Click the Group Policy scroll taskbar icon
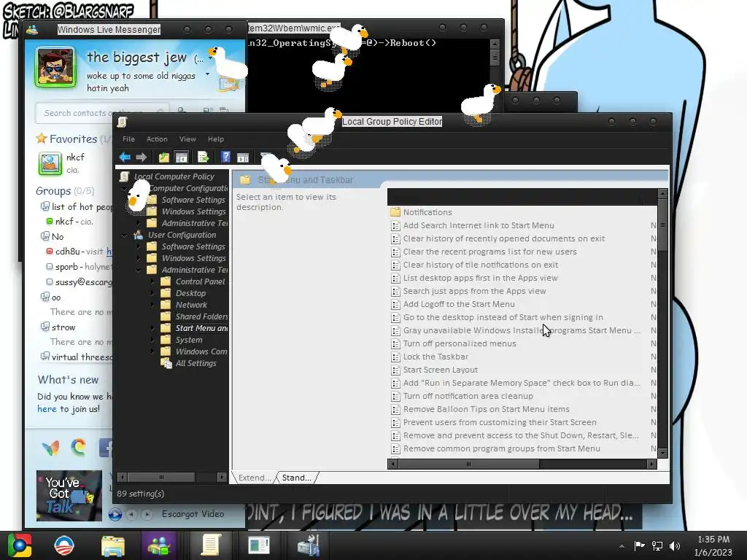This screenshot has width=747, height=560. coord(210,545)
